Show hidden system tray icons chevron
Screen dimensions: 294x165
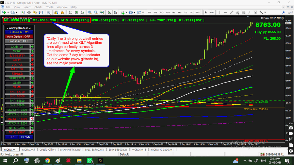click(245, 161)
